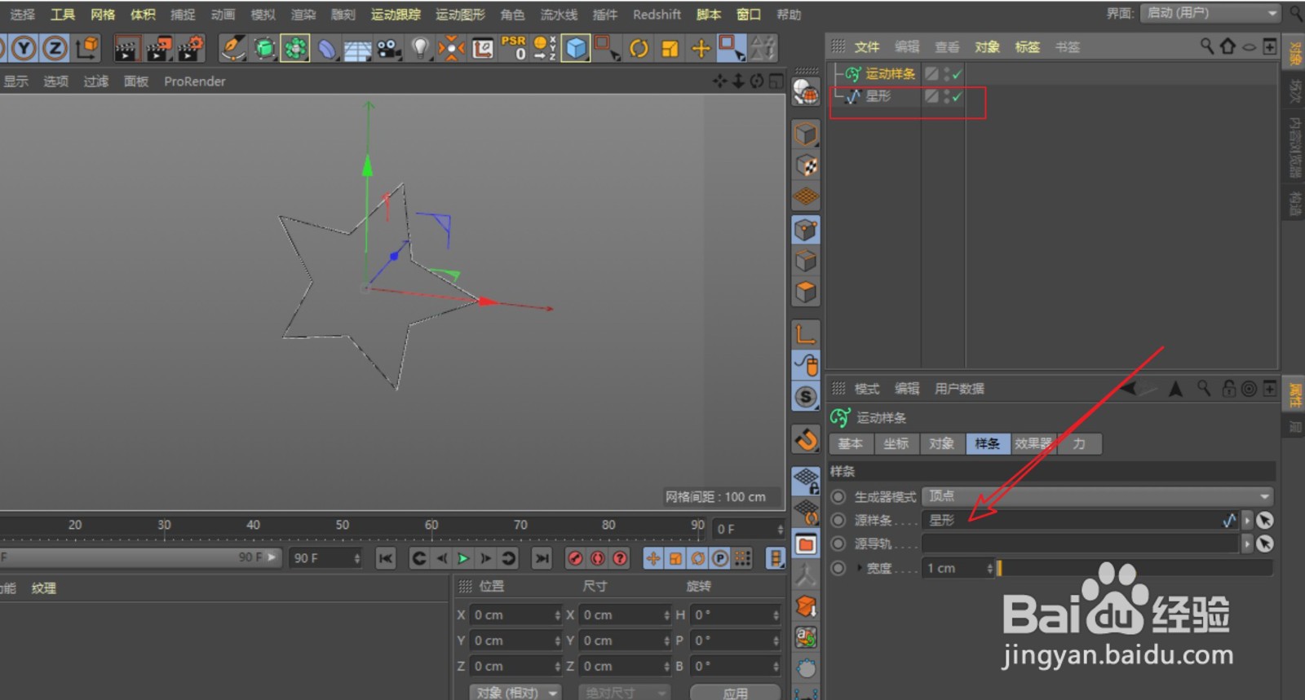The width and height of the screenshot is (1305, 700).
Task: Select the spline pen tool
Action: [x=233, y=49]
